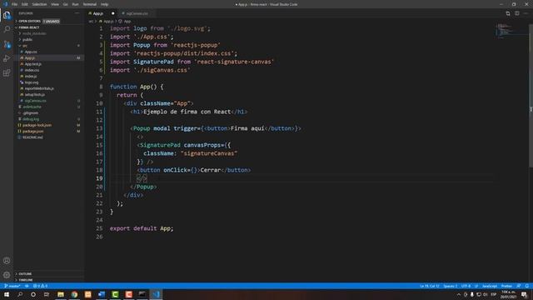Click the line and column status indicator
This screenshot has width=533, height=300.
430,286
